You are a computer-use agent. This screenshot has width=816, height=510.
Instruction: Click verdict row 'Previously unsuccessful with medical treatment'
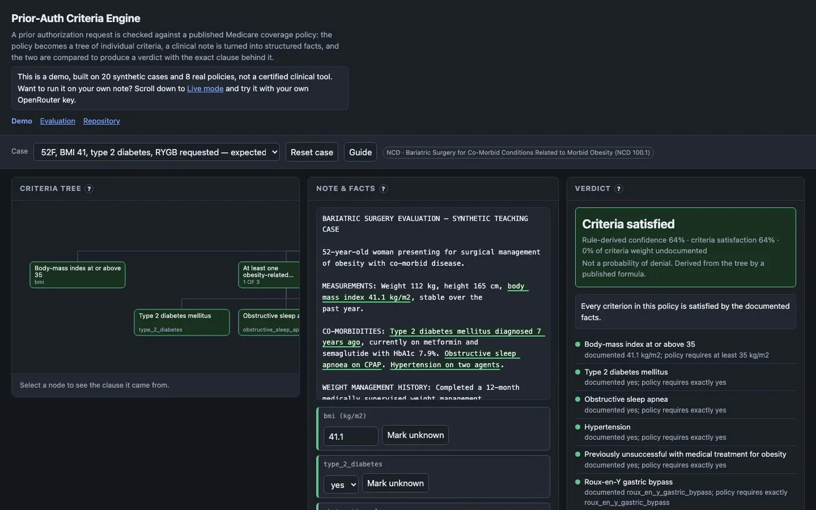click(685, 460)
